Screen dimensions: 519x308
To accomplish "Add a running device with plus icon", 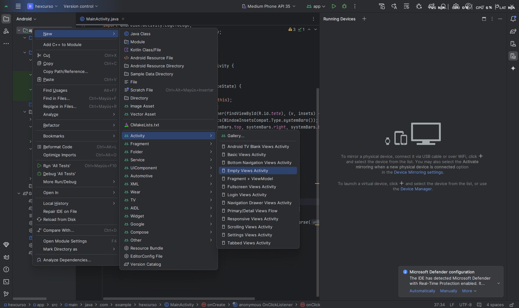I will 364,19.
